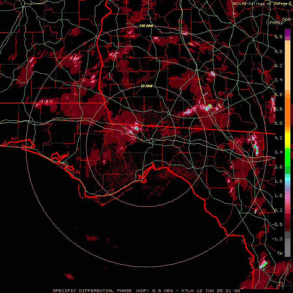The image size is (293, 293).
Task: Click the 100 NMI range ring label
Action: (146, 26)
